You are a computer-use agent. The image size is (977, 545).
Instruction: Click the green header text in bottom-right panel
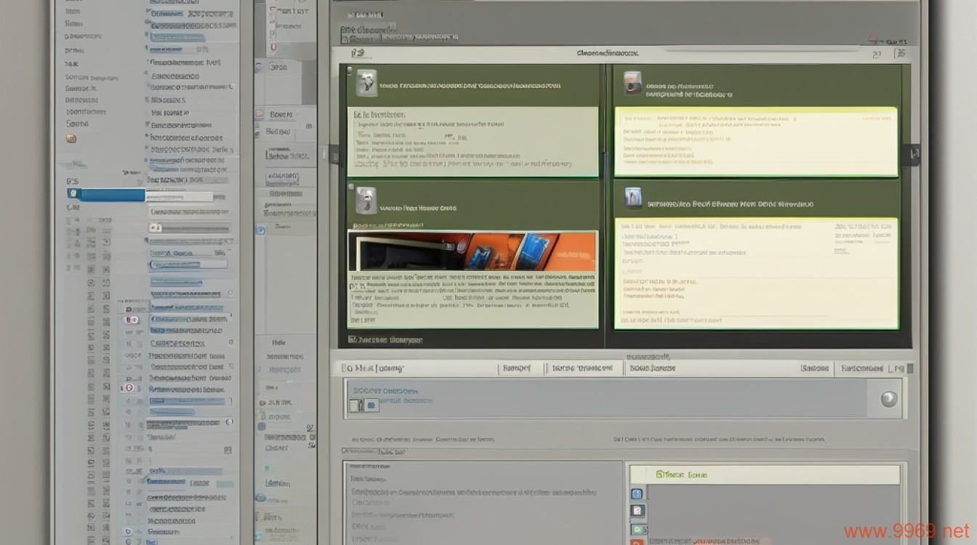click(681, 475)
